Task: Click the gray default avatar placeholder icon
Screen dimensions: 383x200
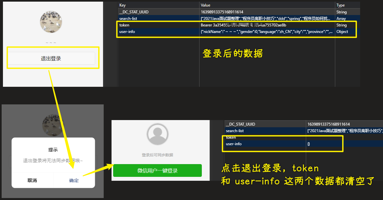Action: (x=158, y=134)
